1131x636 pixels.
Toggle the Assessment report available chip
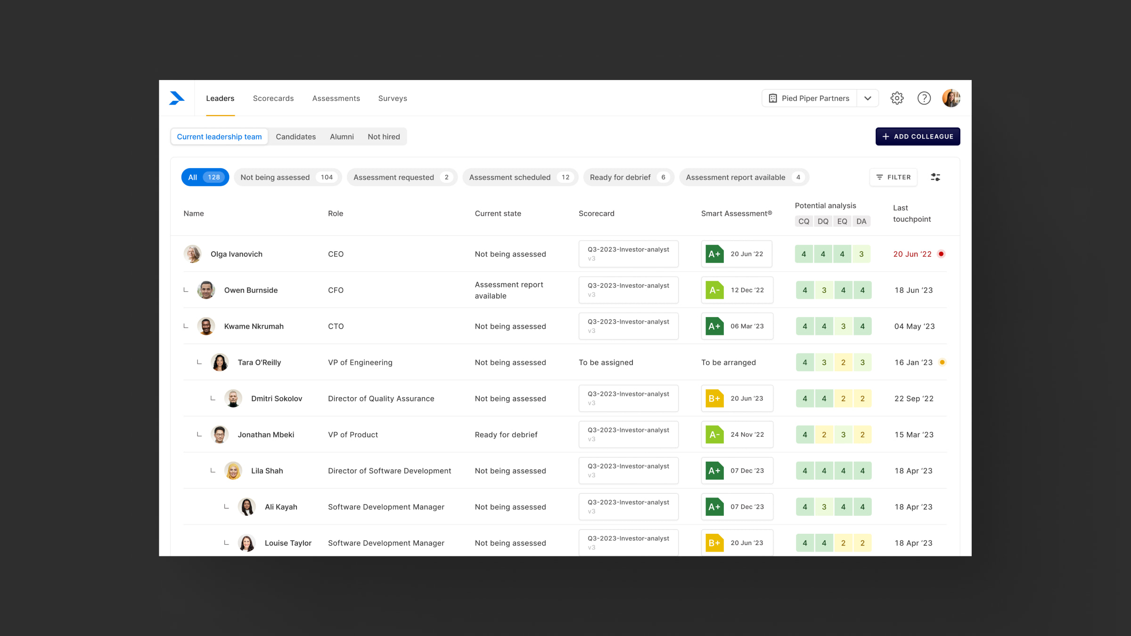tap(744, 177)
